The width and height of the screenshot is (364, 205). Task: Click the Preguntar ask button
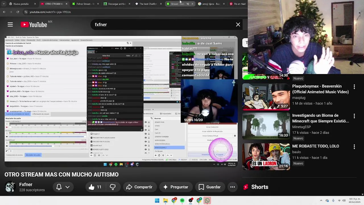coord(176,187)
